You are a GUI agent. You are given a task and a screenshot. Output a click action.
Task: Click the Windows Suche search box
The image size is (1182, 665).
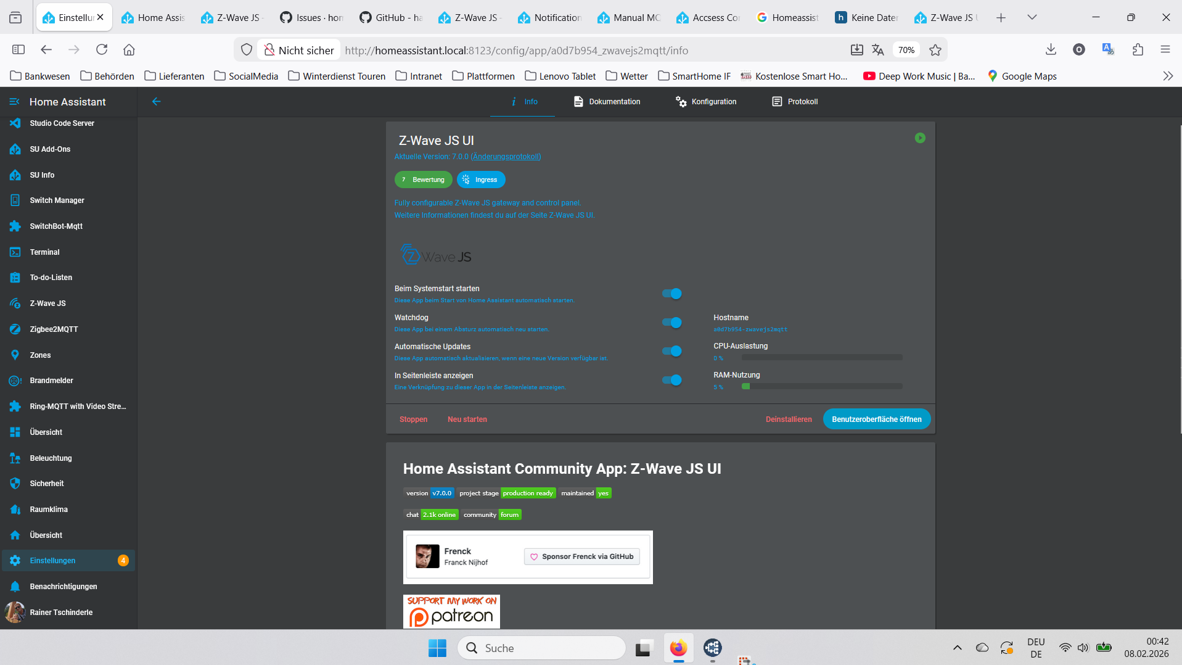[541, 648]
